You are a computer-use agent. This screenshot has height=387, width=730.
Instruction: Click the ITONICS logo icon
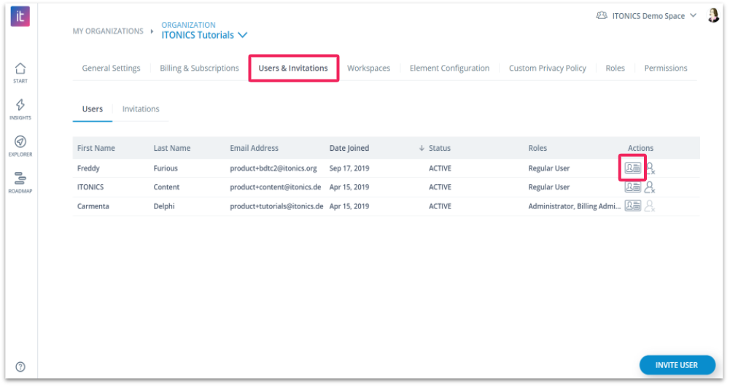[x=20, y=16]
